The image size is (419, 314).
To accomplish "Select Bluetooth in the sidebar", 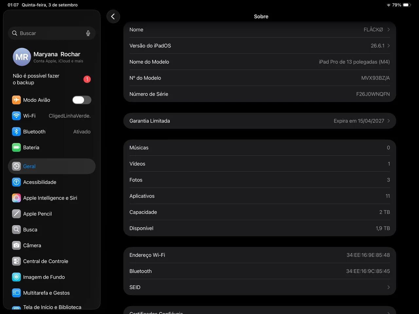I will coord(52,131).
